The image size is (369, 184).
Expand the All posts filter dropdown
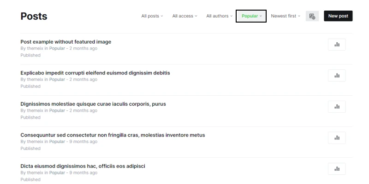(153, 16)
